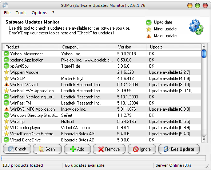
Task: Click the Update available (9.0.0) cell
Action: [x=170, y=85]
